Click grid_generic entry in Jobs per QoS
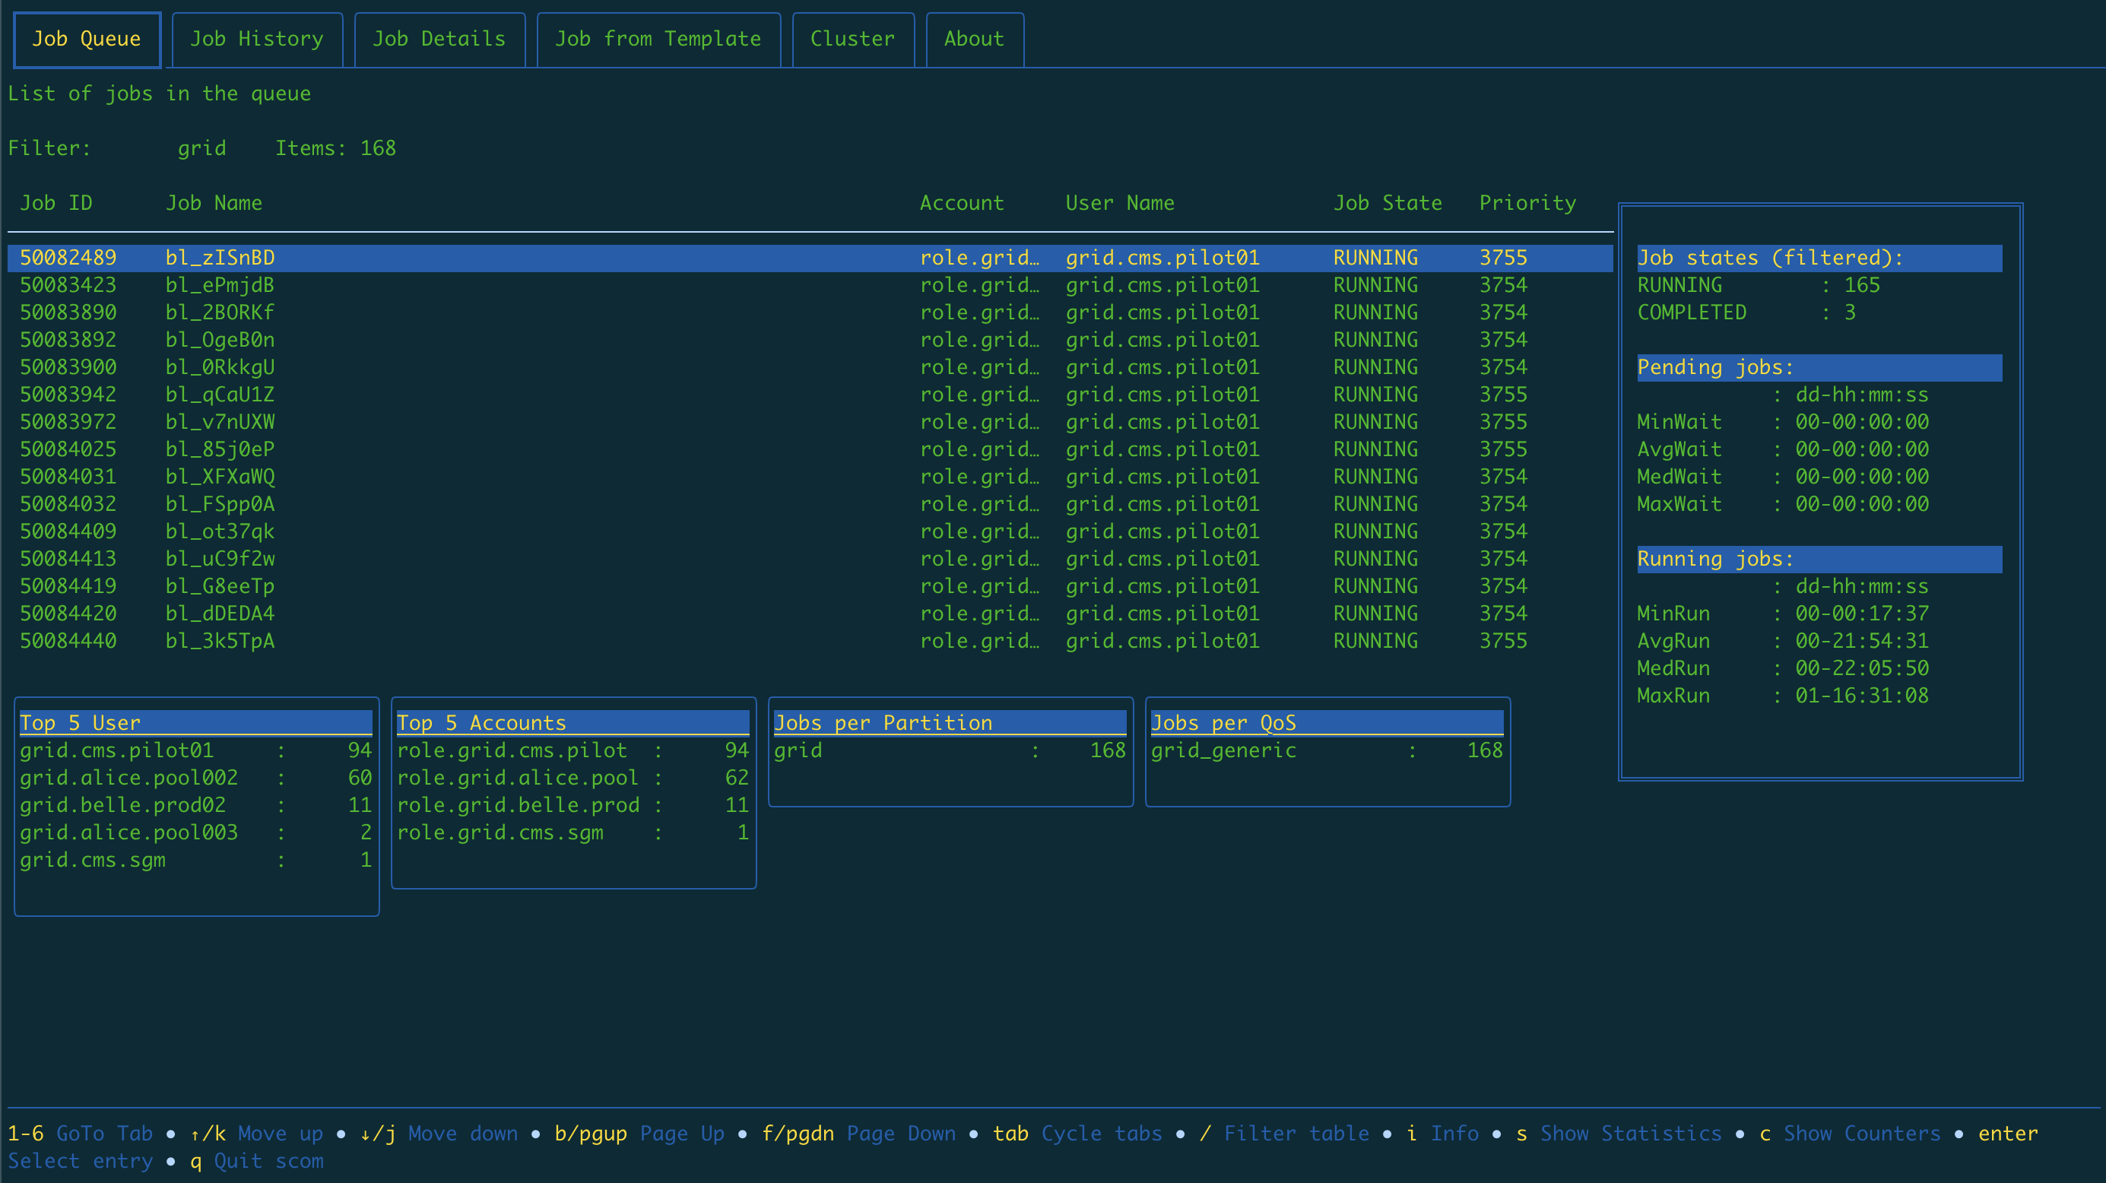Image resolution: width=2106 pixels, height=1183 pixels. pos(1223,750)
